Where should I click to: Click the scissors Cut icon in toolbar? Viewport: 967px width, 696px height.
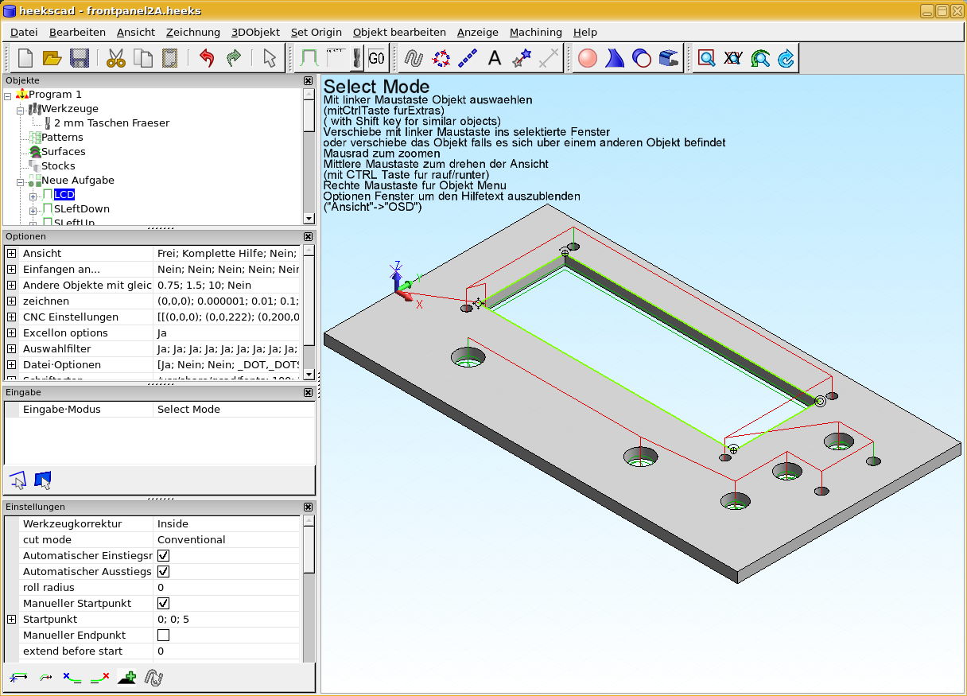point(116,58)
